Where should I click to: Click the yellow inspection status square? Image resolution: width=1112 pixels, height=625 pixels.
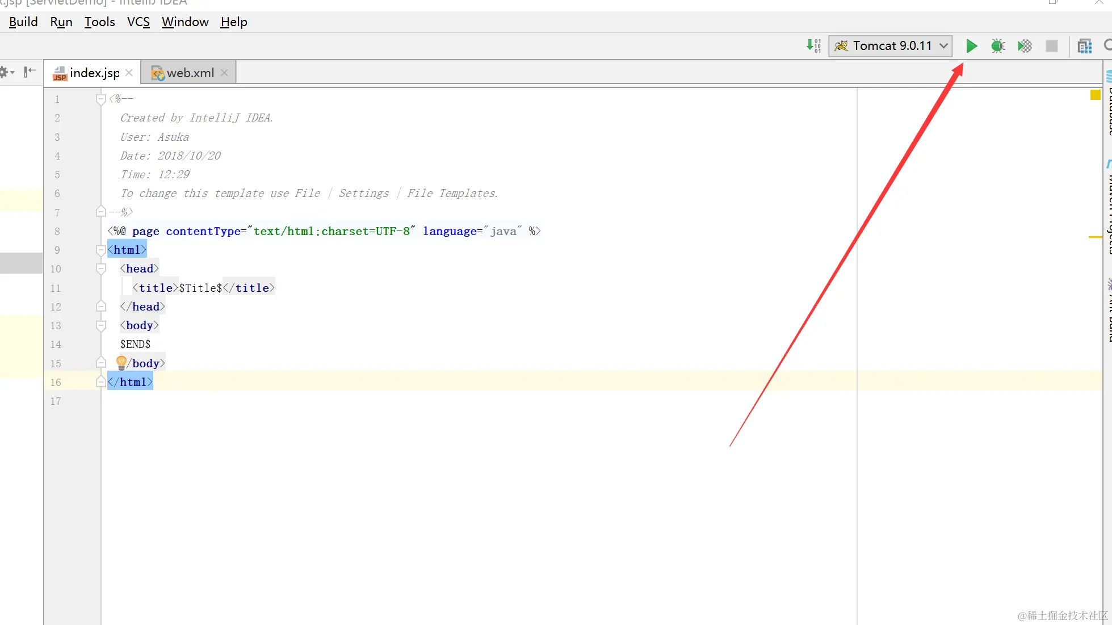tap(1095, 95)
